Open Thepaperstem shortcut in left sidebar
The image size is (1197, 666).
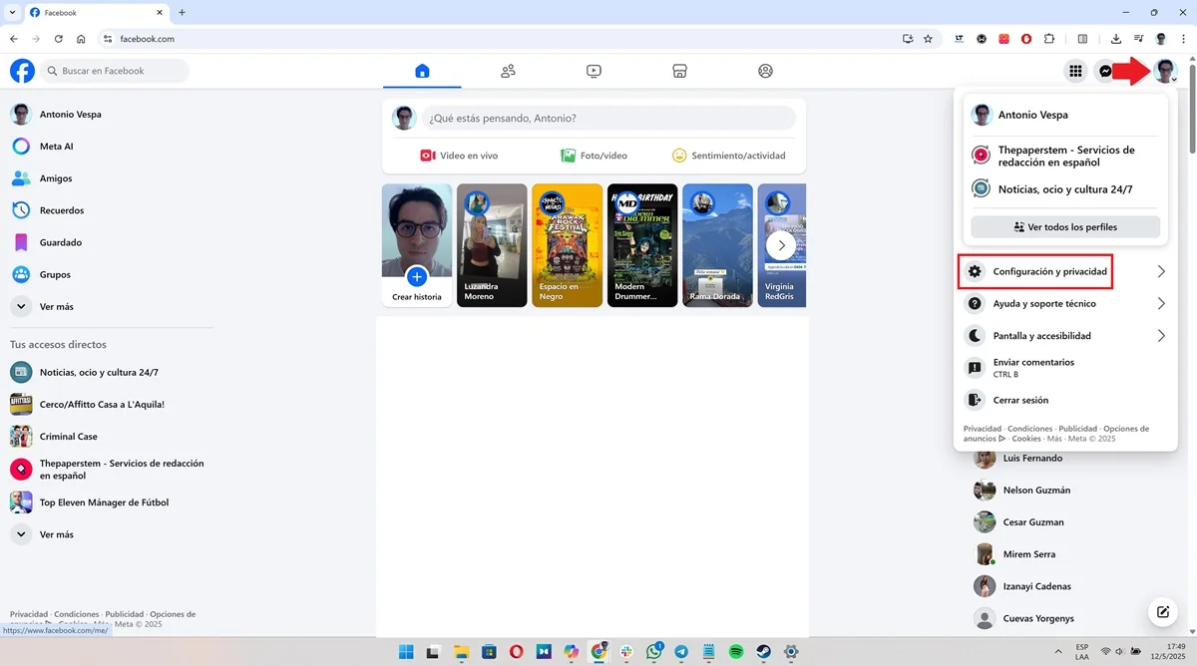pyautogui.click(x=110, y=470)
